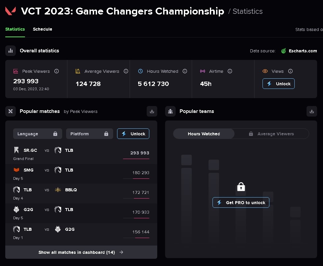
Task: Download the Popular teams data
Action: [311, 111]
